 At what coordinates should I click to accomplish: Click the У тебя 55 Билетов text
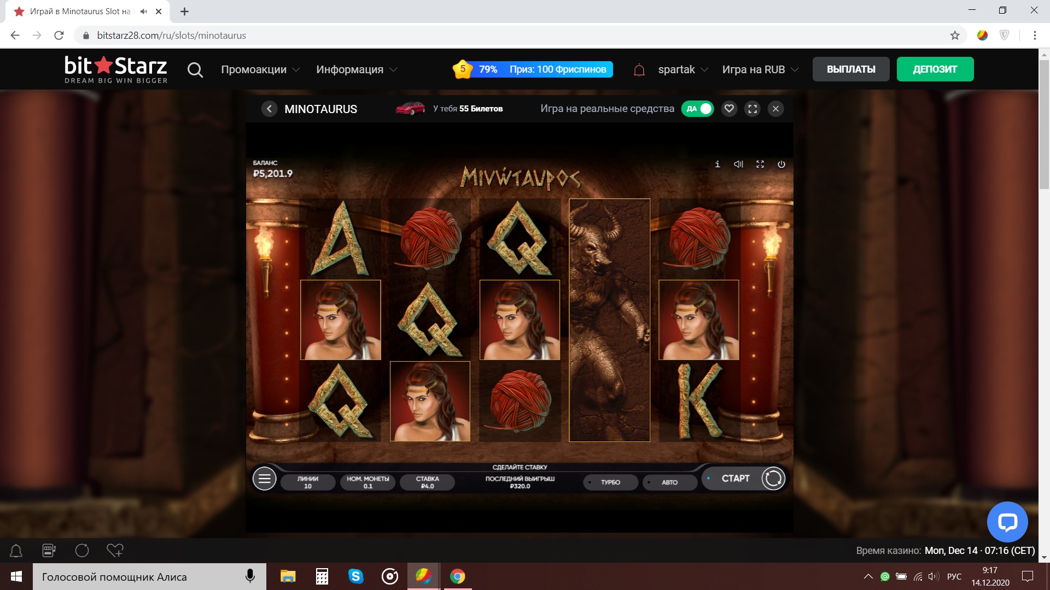click(x=468, y=109)
